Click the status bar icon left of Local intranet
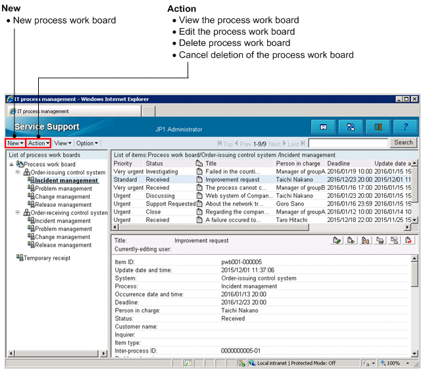 241,363
